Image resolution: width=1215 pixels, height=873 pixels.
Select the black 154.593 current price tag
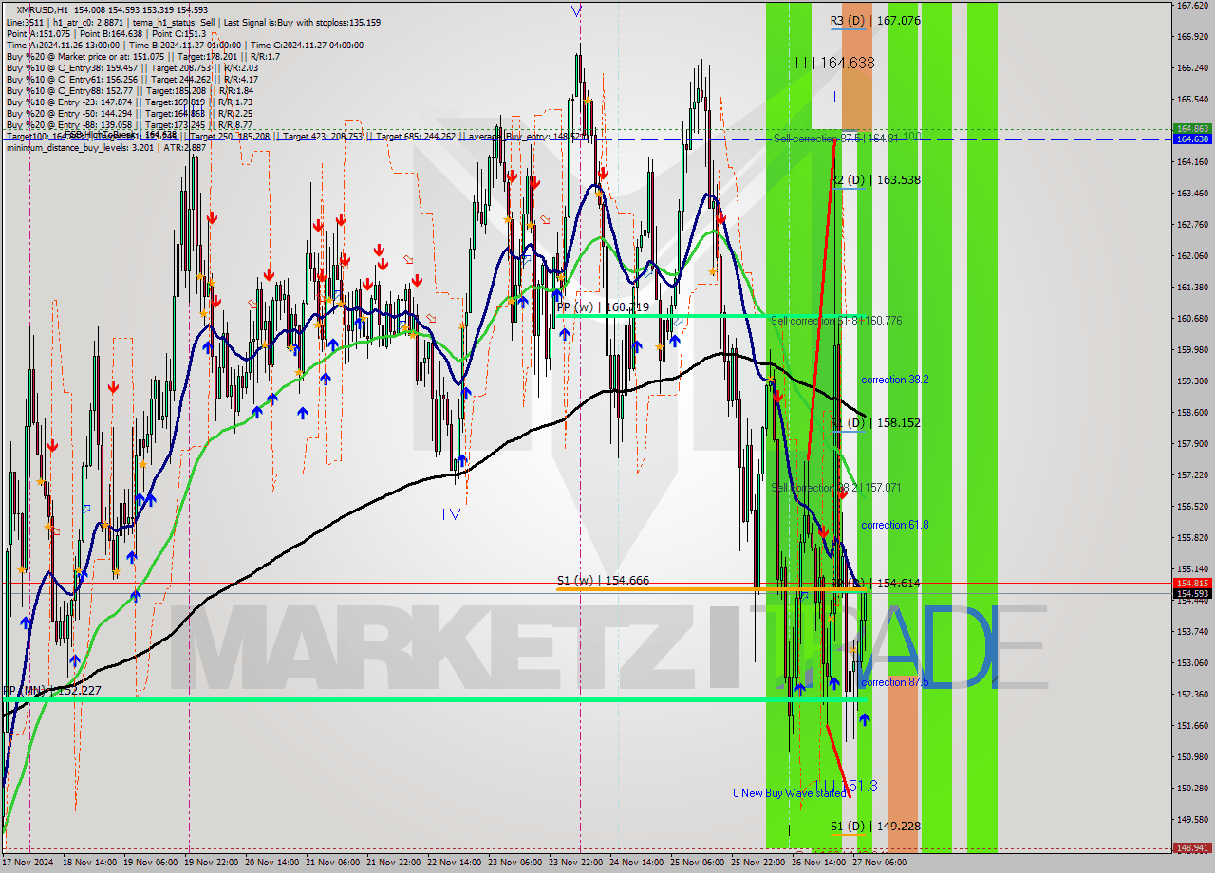1191,594
